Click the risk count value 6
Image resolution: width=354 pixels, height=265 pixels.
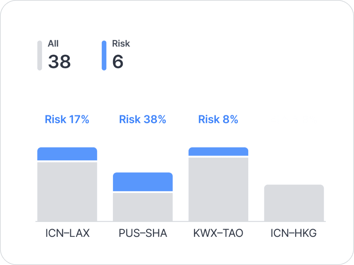click(118, 61)
